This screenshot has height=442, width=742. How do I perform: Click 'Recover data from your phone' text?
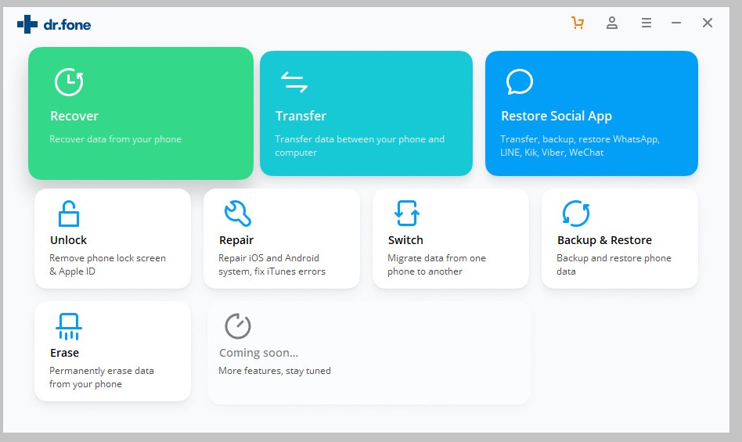[116, 139]
